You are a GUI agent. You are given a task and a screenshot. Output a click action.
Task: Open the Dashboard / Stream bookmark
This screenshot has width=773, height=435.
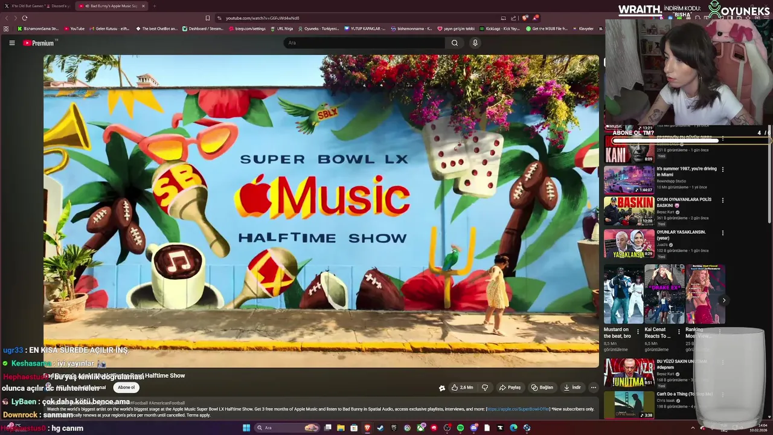(202, 28)
